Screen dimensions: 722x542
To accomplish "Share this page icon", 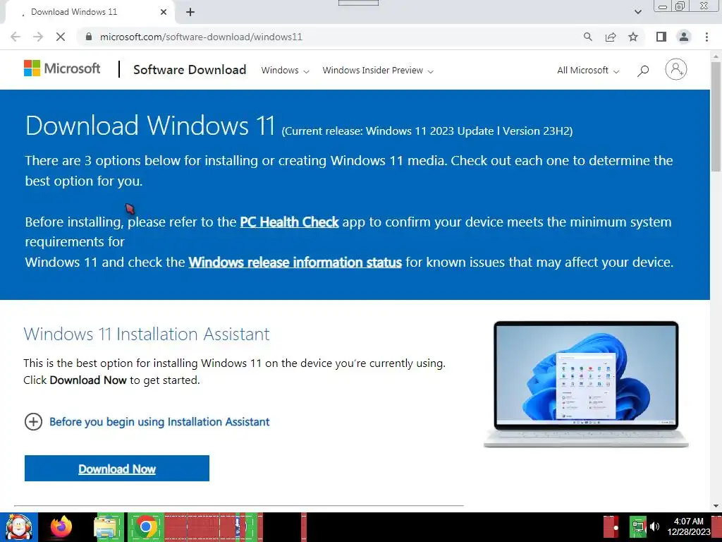I will [611, 37].
